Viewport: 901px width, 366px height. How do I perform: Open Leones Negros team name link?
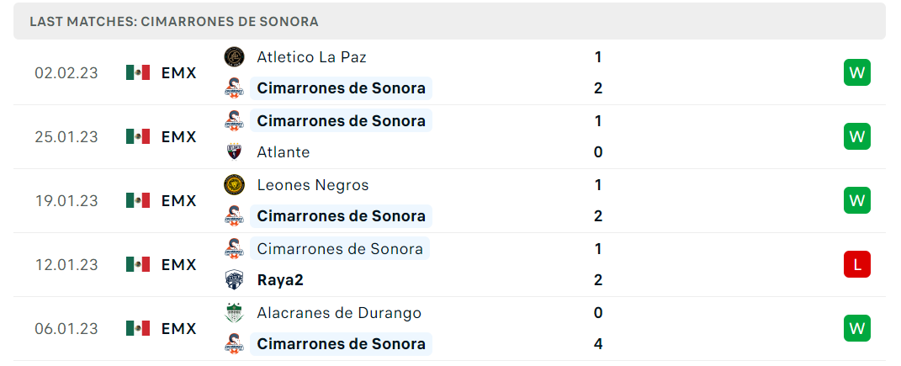coord(313,185)
